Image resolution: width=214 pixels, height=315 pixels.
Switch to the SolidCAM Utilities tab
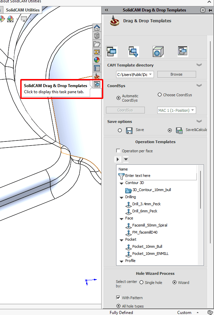(23, 10)
